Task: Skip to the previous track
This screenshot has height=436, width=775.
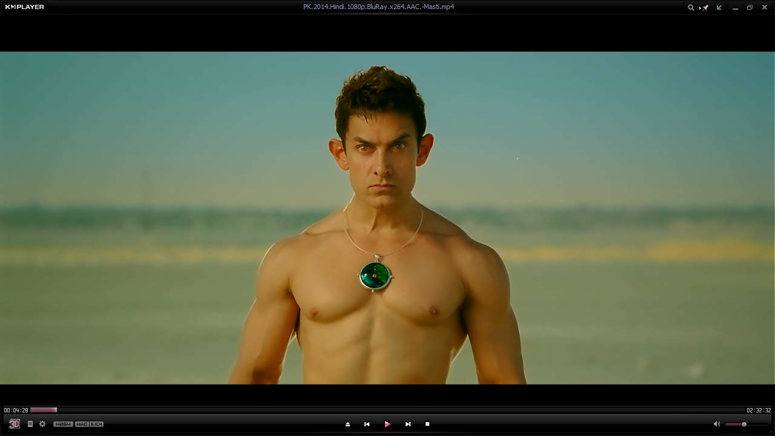Action: tap(367, 424)
